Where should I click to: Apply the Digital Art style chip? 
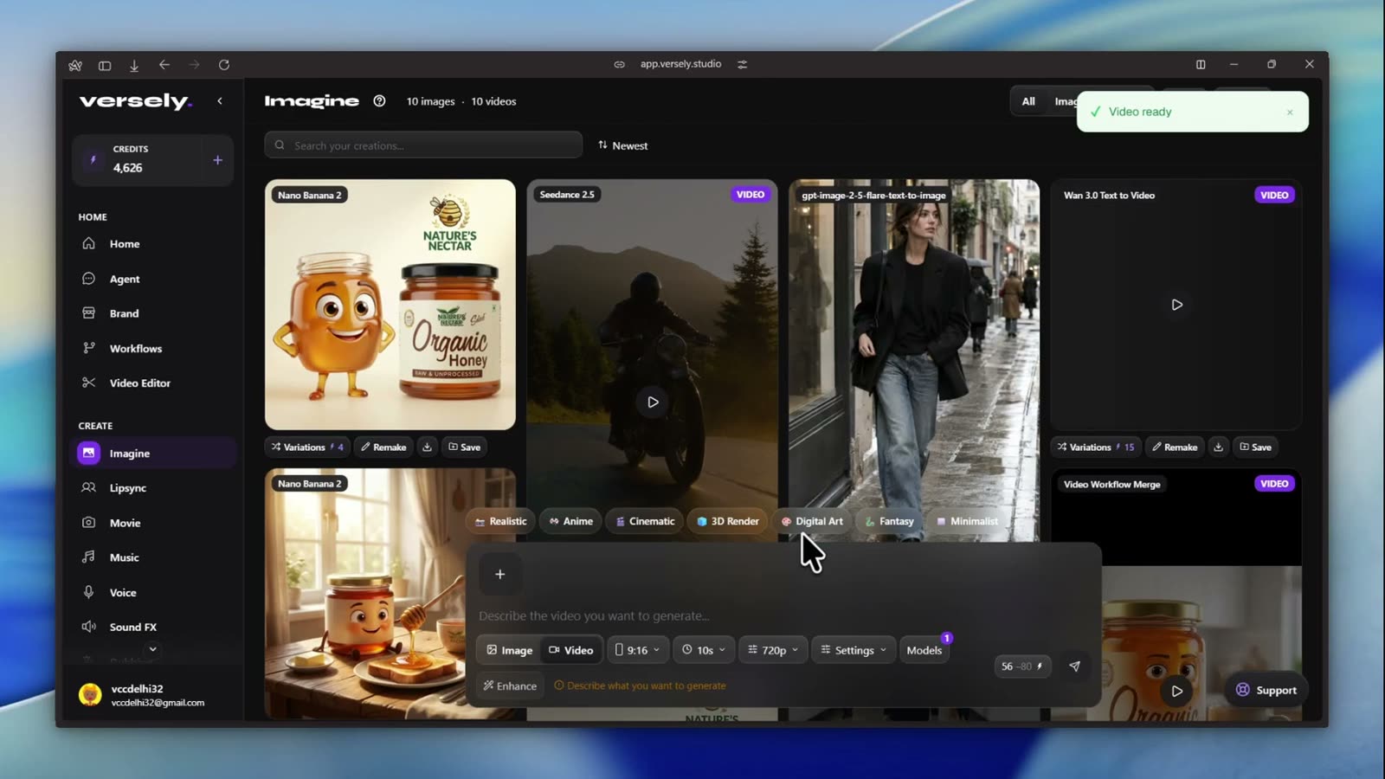[x=812, y=521]
